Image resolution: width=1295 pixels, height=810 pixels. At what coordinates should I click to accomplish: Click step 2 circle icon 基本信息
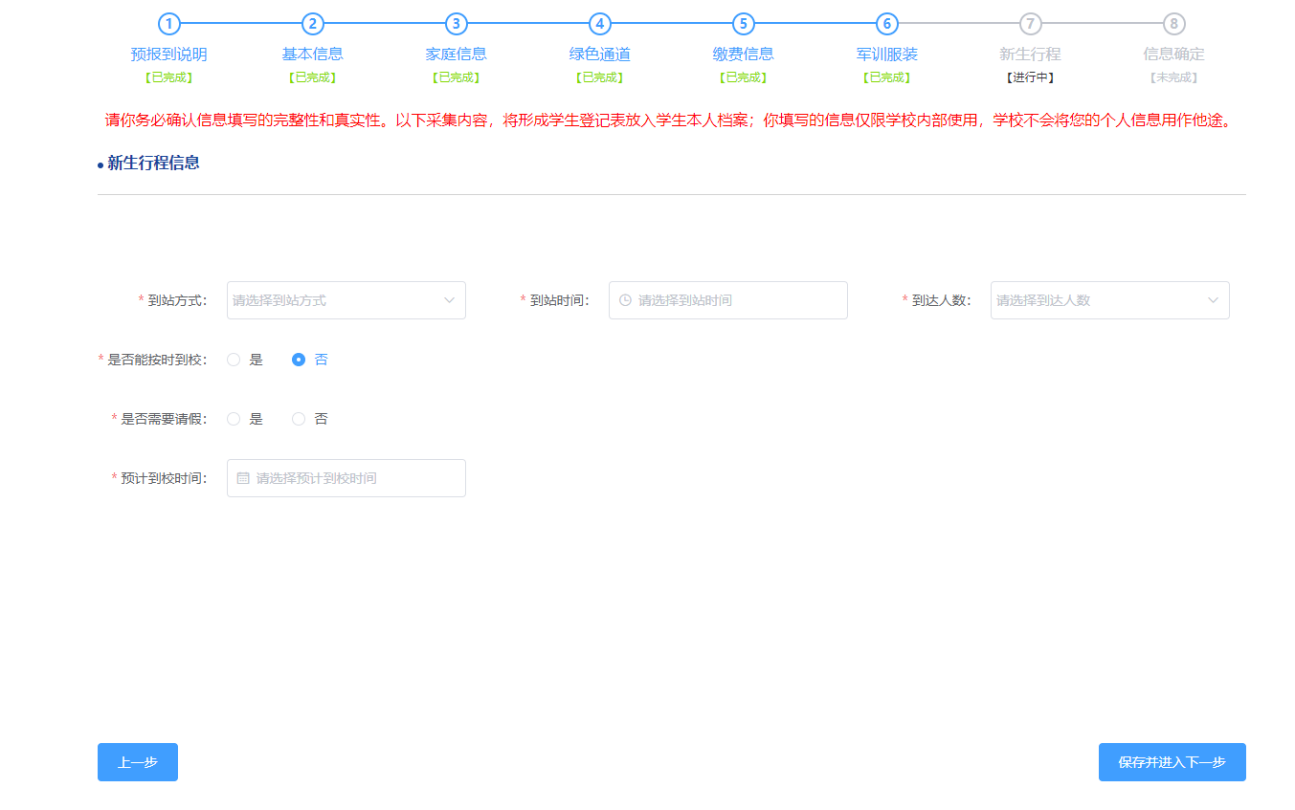(312, 24)
